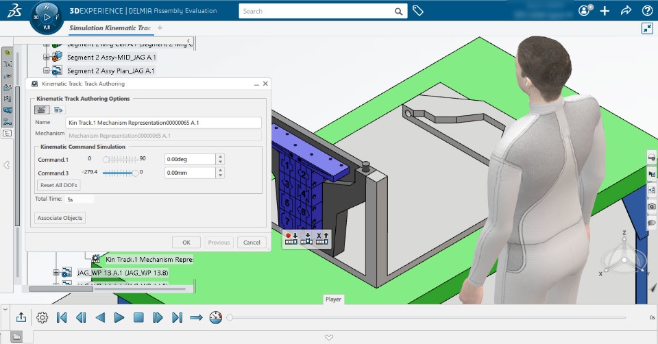Click the blue blocks icon in left sidebar
The width and height of the screenshot is (658, 344).
pos(8,110)
